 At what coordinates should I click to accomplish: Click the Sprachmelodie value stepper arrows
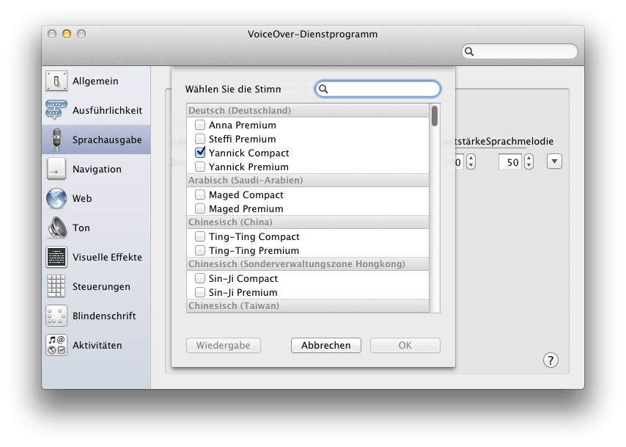(x=529, y=161)
